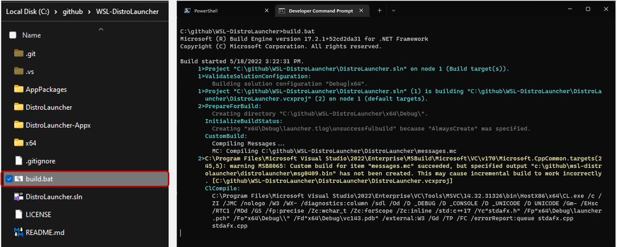Click the .gitignore file icon

click(x=18, y=161)
